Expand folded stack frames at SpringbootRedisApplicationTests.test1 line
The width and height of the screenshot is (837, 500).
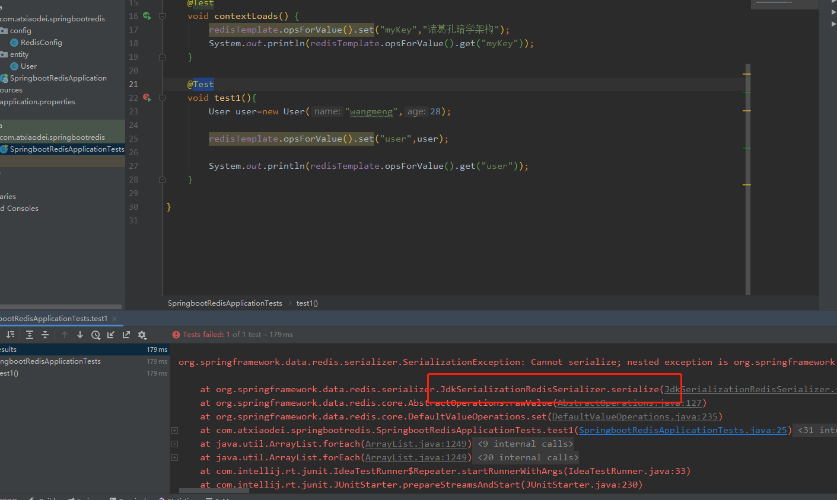174,430
